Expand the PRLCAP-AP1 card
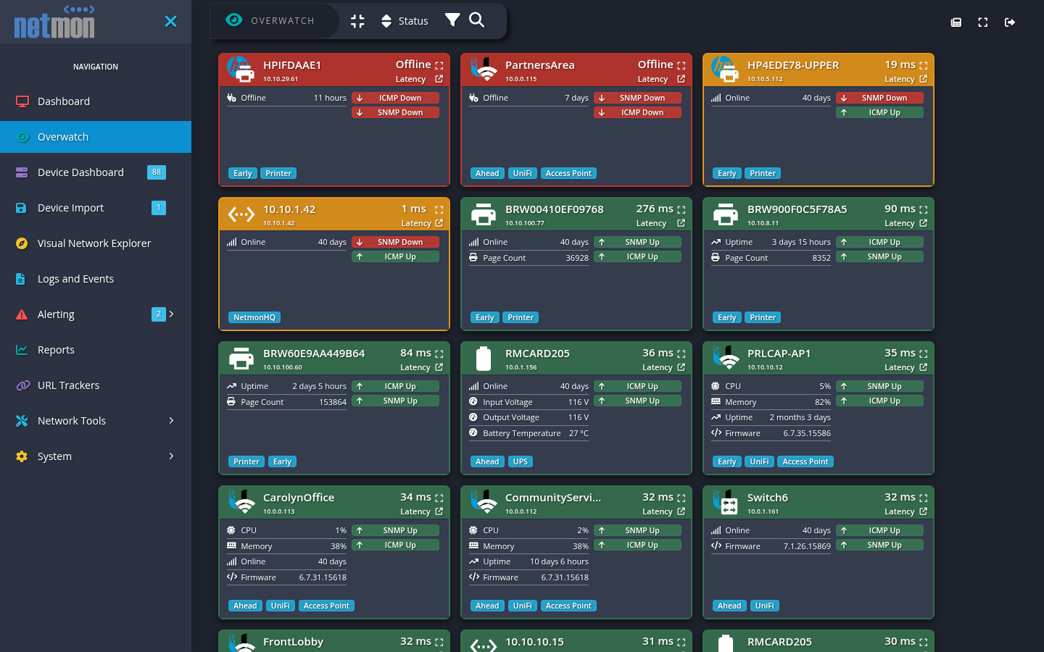Viewport: 1044px width, 652px height. point(923,354)
